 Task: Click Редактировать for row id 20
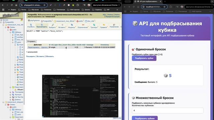(33, 47)
